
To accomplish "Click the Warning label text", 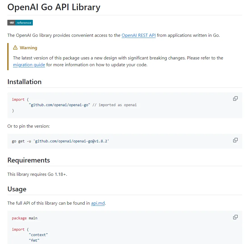I will pyautogui.click(x=28, y=48).
